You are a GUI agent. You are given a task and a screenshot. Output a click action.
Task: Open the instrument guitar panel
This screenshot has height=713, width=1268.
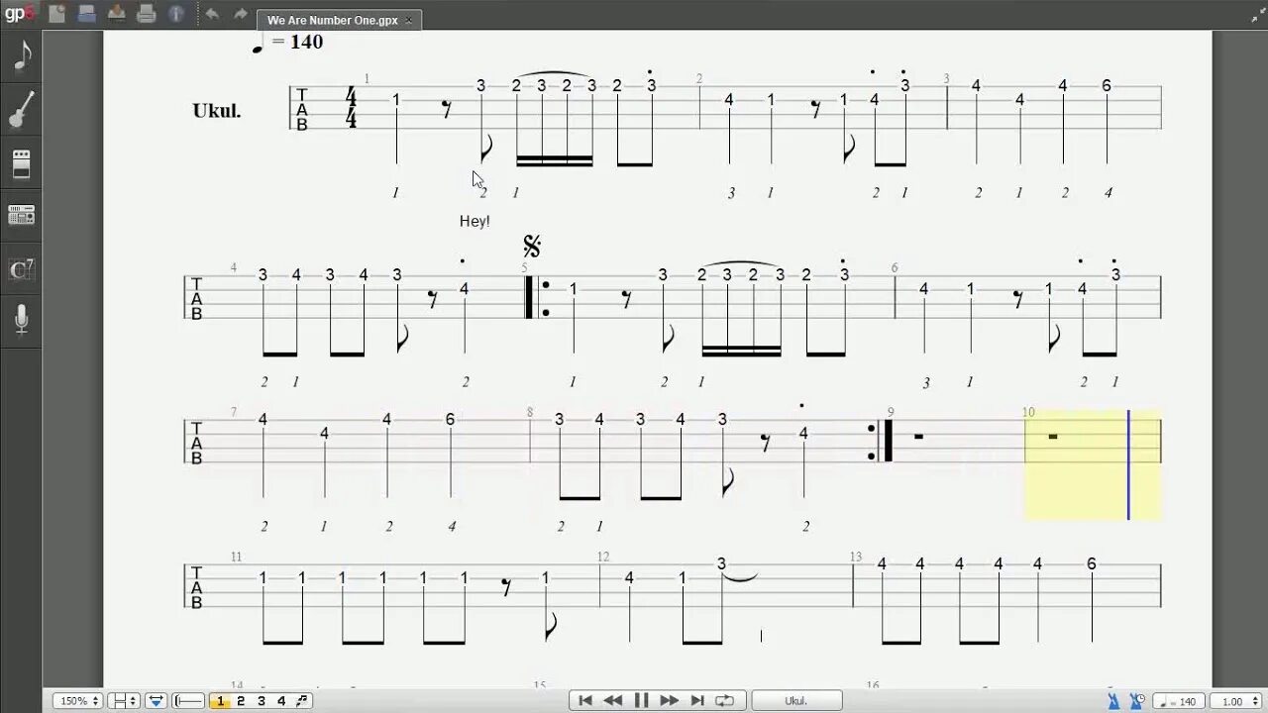[x=22, y=109]
